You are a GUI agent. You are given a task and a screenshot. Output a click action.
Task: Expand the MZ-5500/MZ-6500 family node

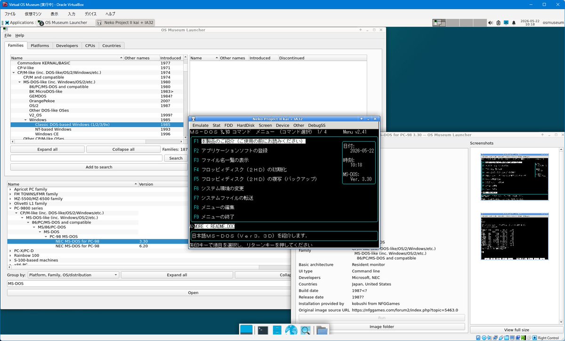pyautogui.click(x=10, y=198)
